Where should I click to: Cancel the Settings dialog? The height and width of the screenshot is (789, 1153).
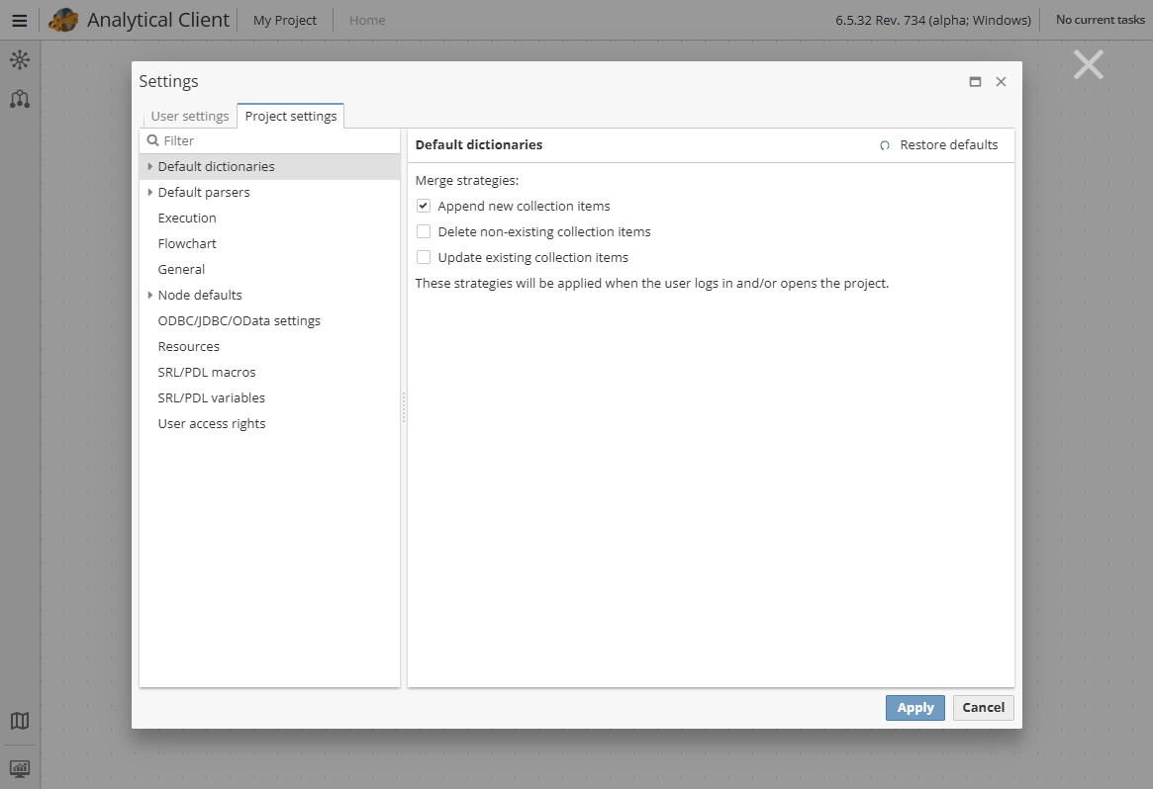tap(983, 707)
